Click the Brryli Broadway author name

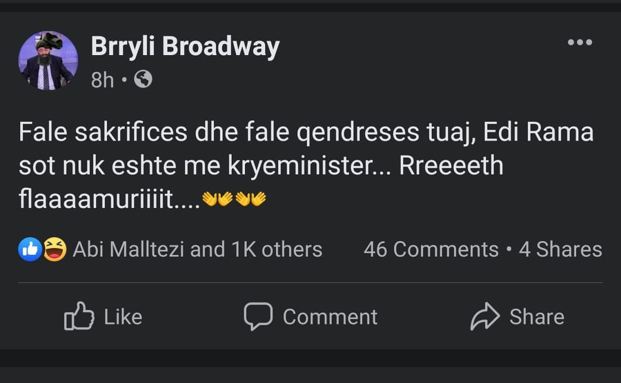tap(185, 47)
